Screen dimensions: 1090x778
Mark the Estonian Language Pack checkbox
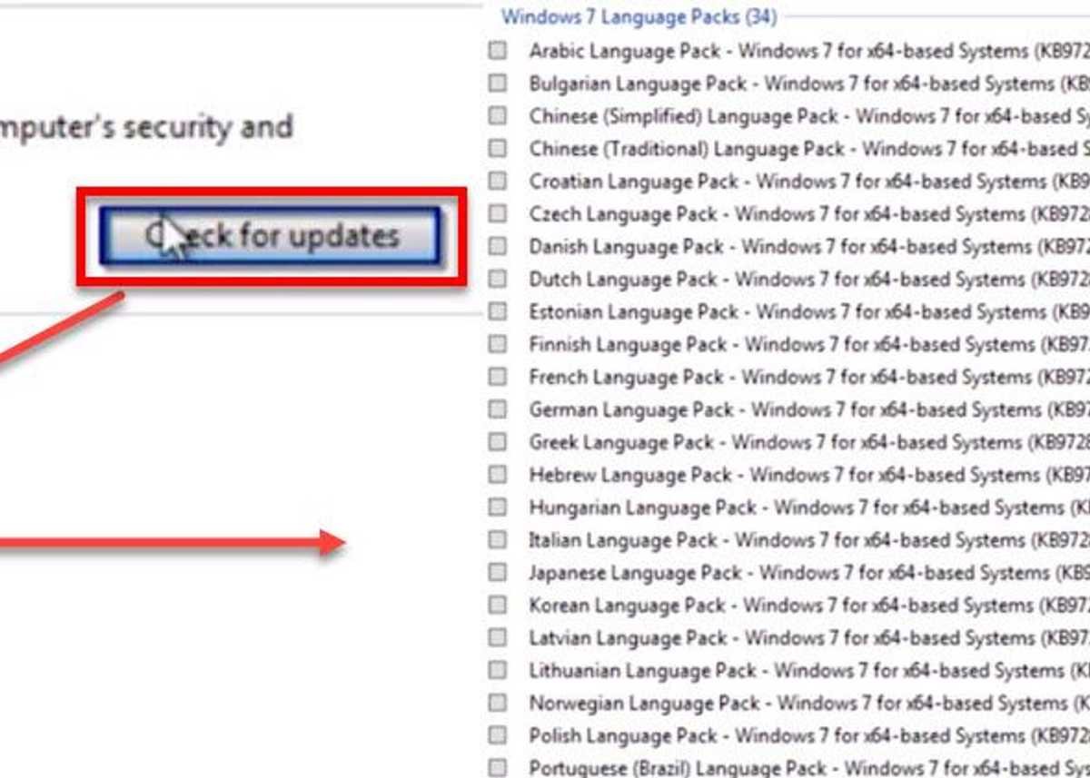[x=497, y=311]
